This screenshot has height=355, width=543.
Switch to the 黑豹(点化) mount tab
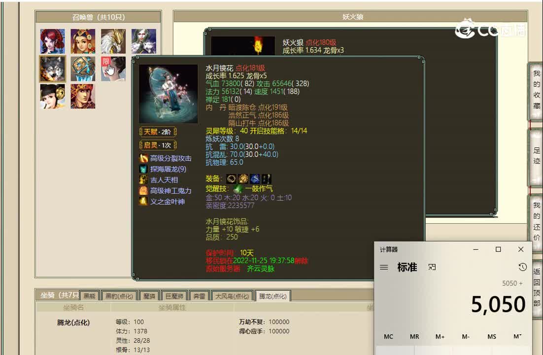(x=119, y=296)
